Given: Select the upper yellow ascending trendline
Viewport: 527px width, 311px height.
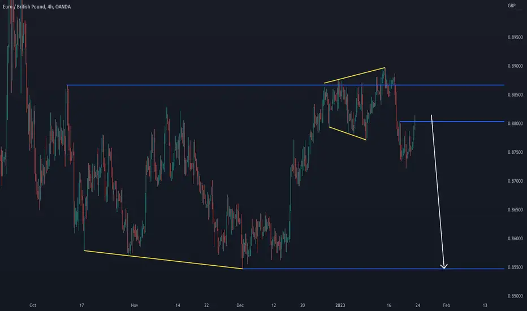Looking at the screenshot, I should coord(355,75).
